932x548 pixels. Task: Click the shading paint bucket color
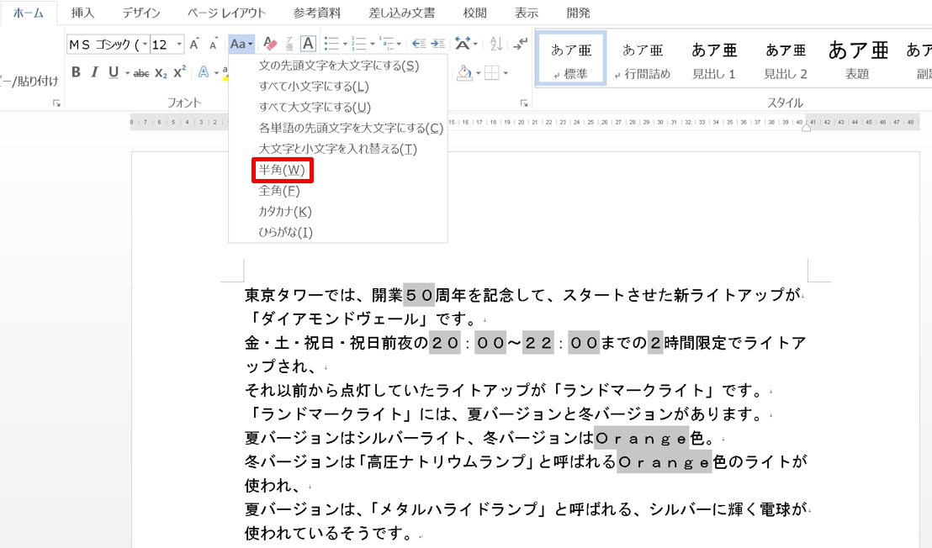pyautogui.click(x=464, y=73)
